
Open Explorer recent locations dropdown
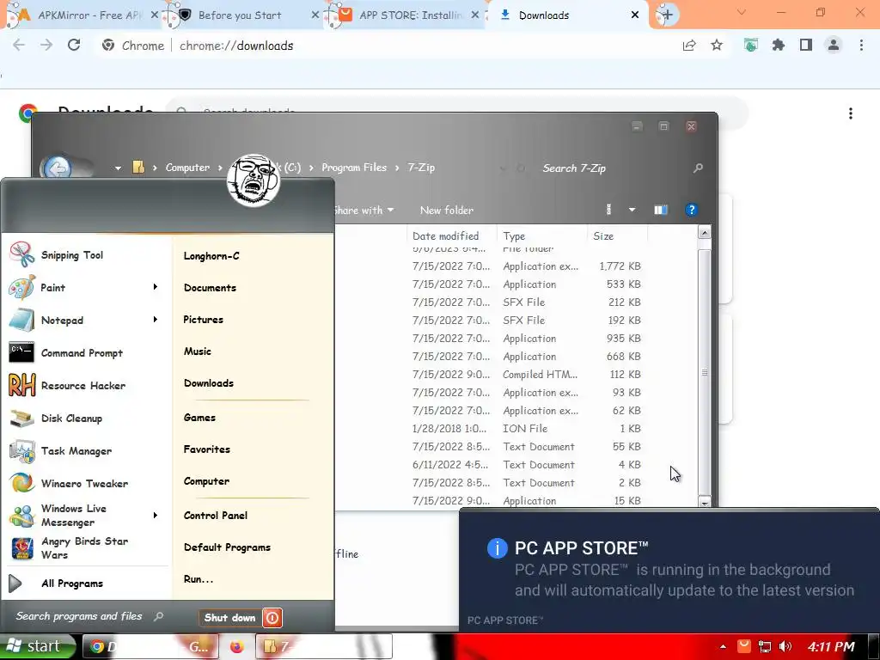point(118,168)
